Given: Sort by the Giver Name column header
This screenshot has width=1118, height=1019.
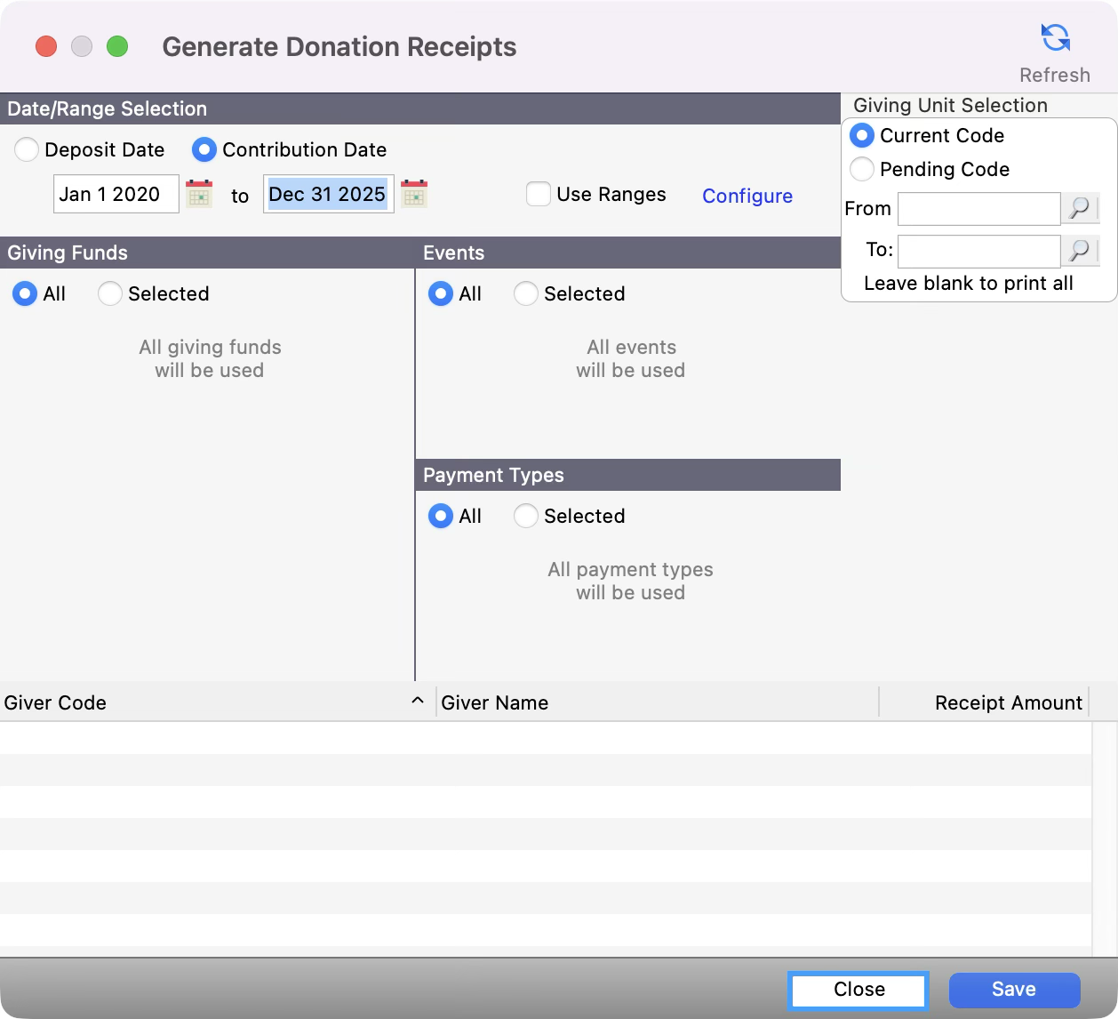Looking at the screenshot, I should [658, 702].
